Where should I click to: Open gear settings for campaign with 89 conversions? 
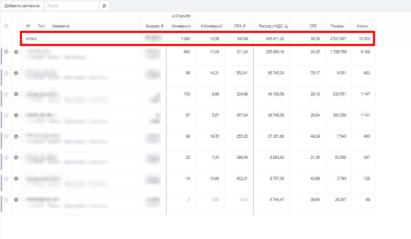[16, 136]
